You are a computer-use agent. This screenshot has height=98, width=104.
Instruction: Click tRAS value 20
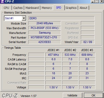click(x=70, y=73)
